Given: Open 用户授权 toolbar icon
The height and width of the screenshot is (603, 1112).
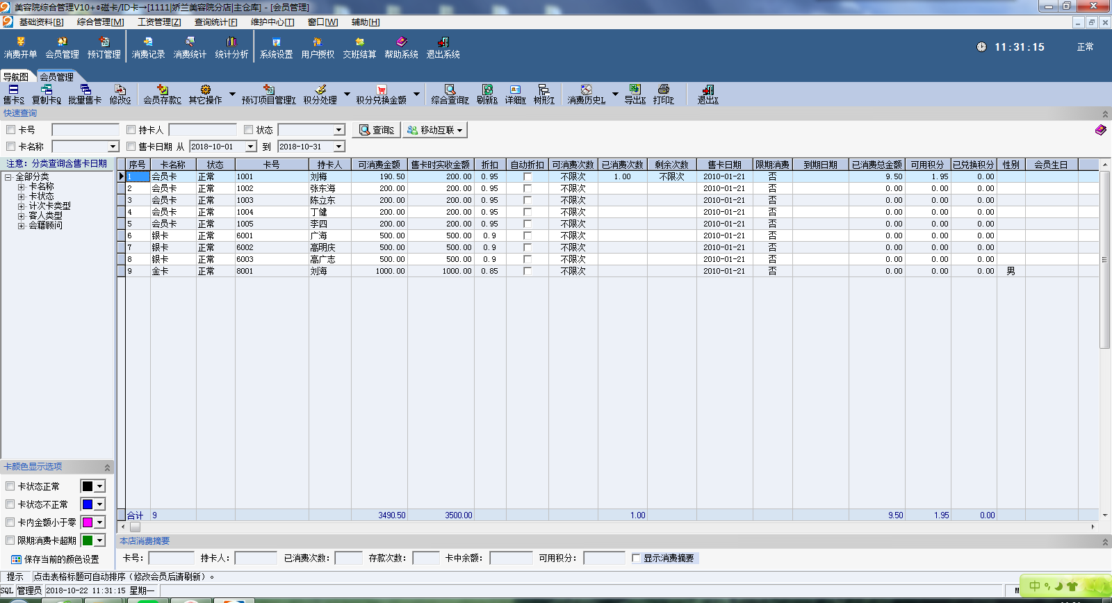Looking at the screenshot, I should pyautogui.click(x=318, y=47).
